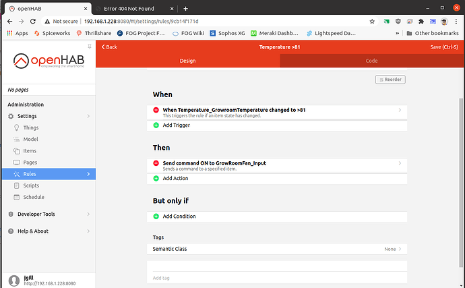Open Semantic Class selector

pos(276,249)
